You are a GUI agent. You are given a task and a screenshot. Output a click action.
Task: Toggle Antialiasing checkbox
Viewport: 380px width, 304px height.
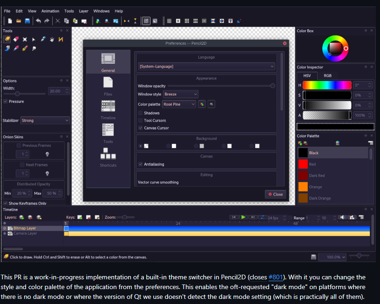[x=140, y=164]
